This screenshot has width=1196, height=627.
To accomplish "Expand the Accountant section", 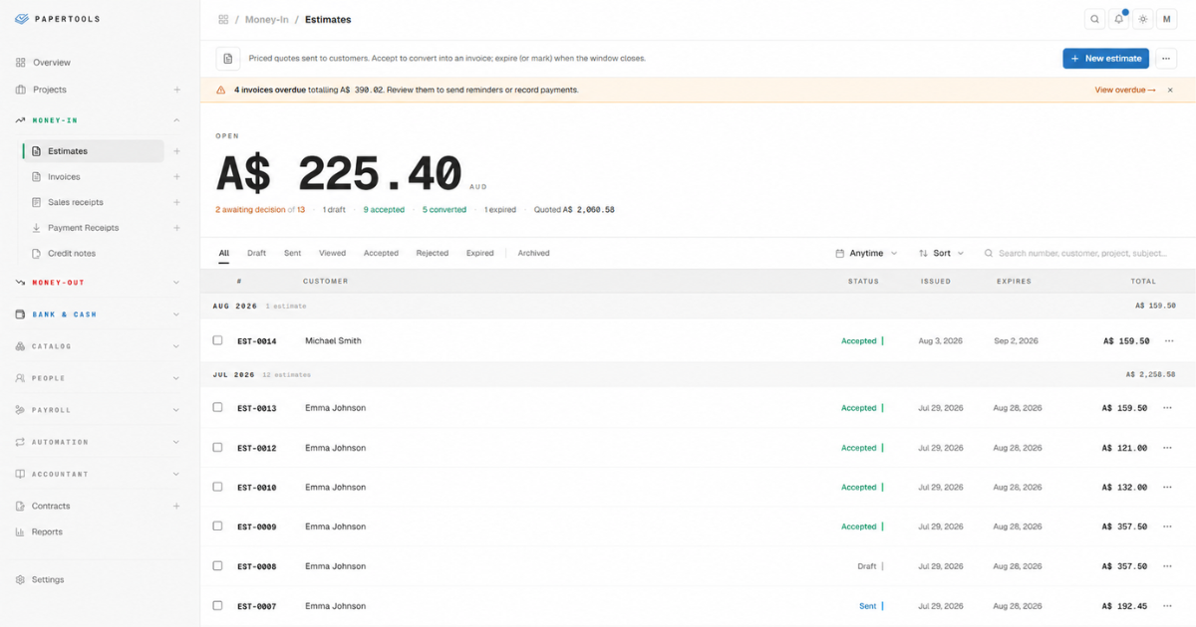I will point(176,474).
